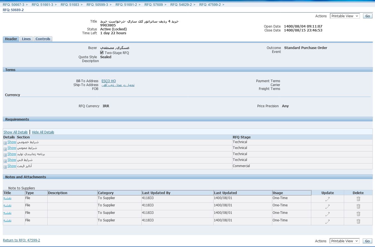Click Show All Details link
The image size is (375, 247).
point(16,132)
